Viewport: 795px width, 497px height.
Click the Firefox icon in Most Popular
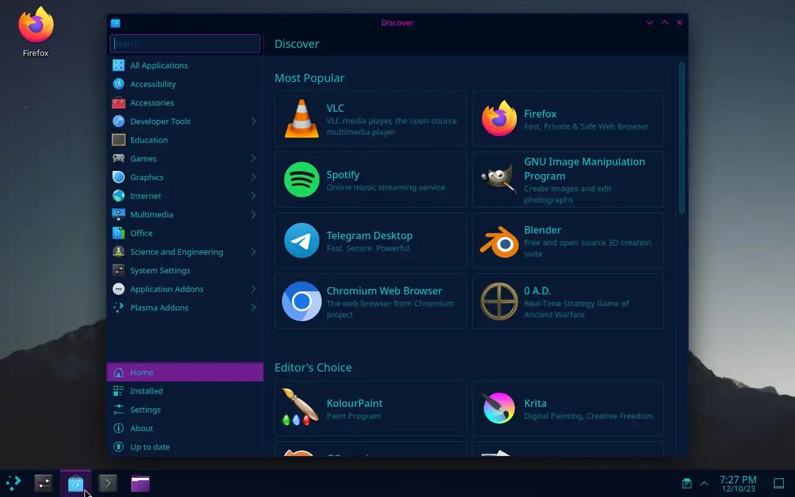coord(499,119)
